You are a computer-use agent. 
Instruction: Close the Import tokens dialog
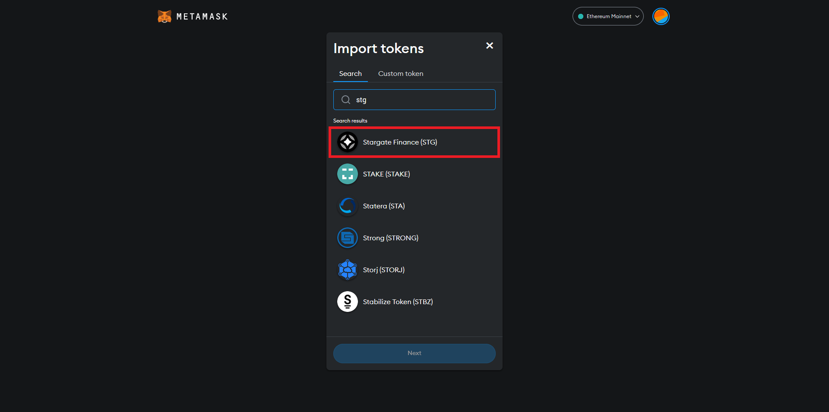pyautogui.click(x=489, y=46)
